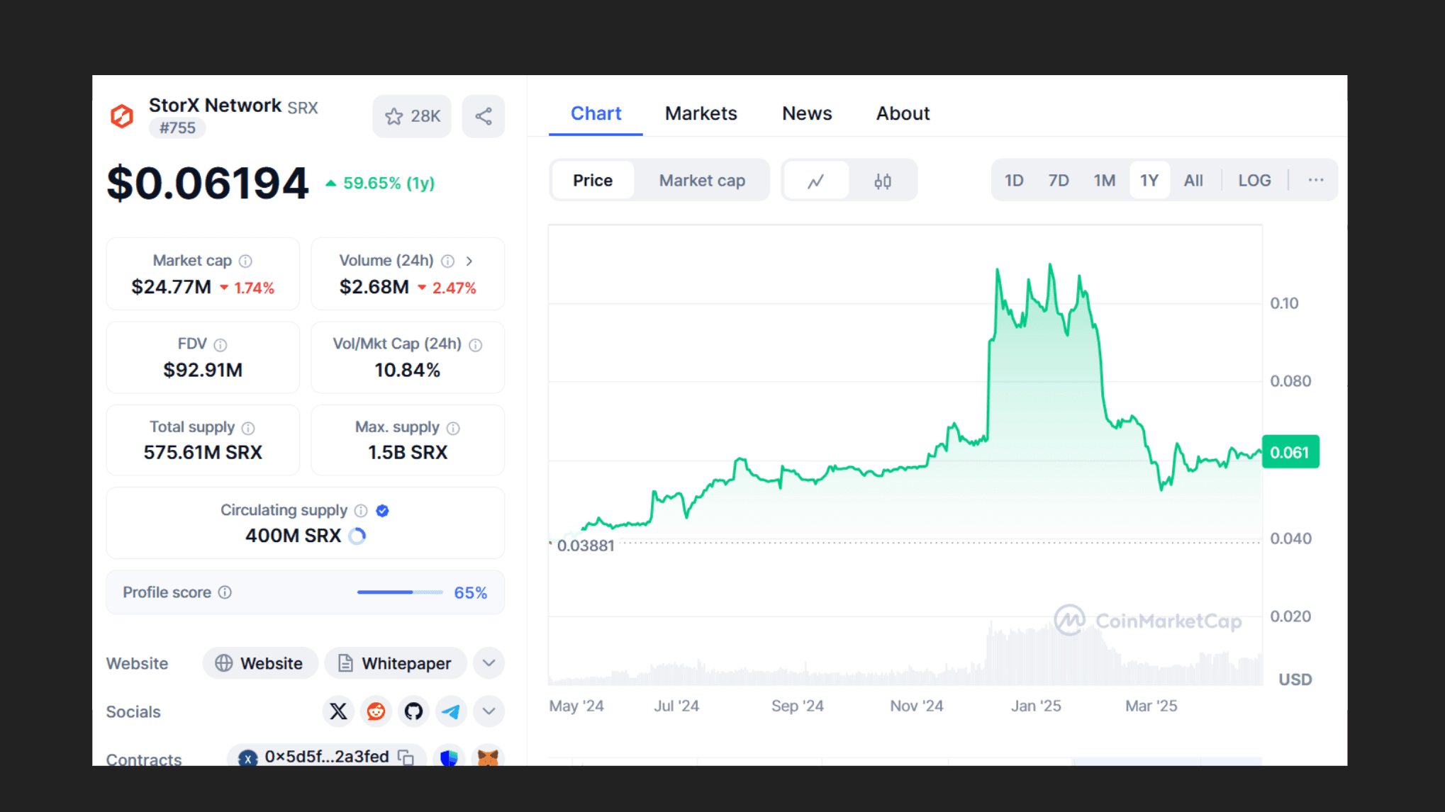Screen dimensions: 1445x812
Task: Toggle LOG scale on chart
Action: (1254, 181)
